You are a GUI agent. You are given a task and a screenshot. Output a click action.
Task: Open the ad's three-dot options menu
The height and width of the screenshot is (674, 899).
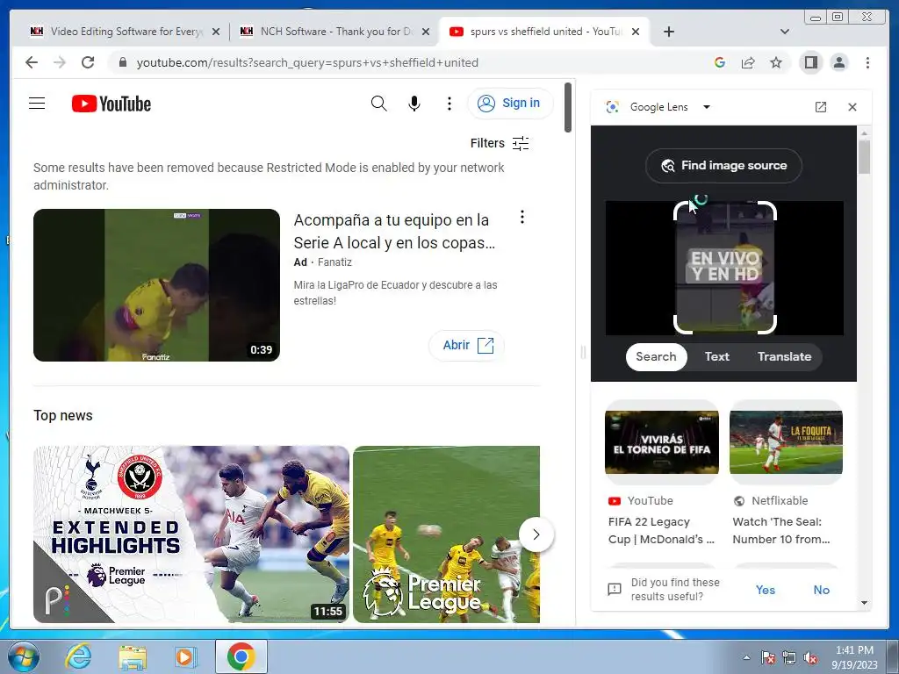coord(521,218)
